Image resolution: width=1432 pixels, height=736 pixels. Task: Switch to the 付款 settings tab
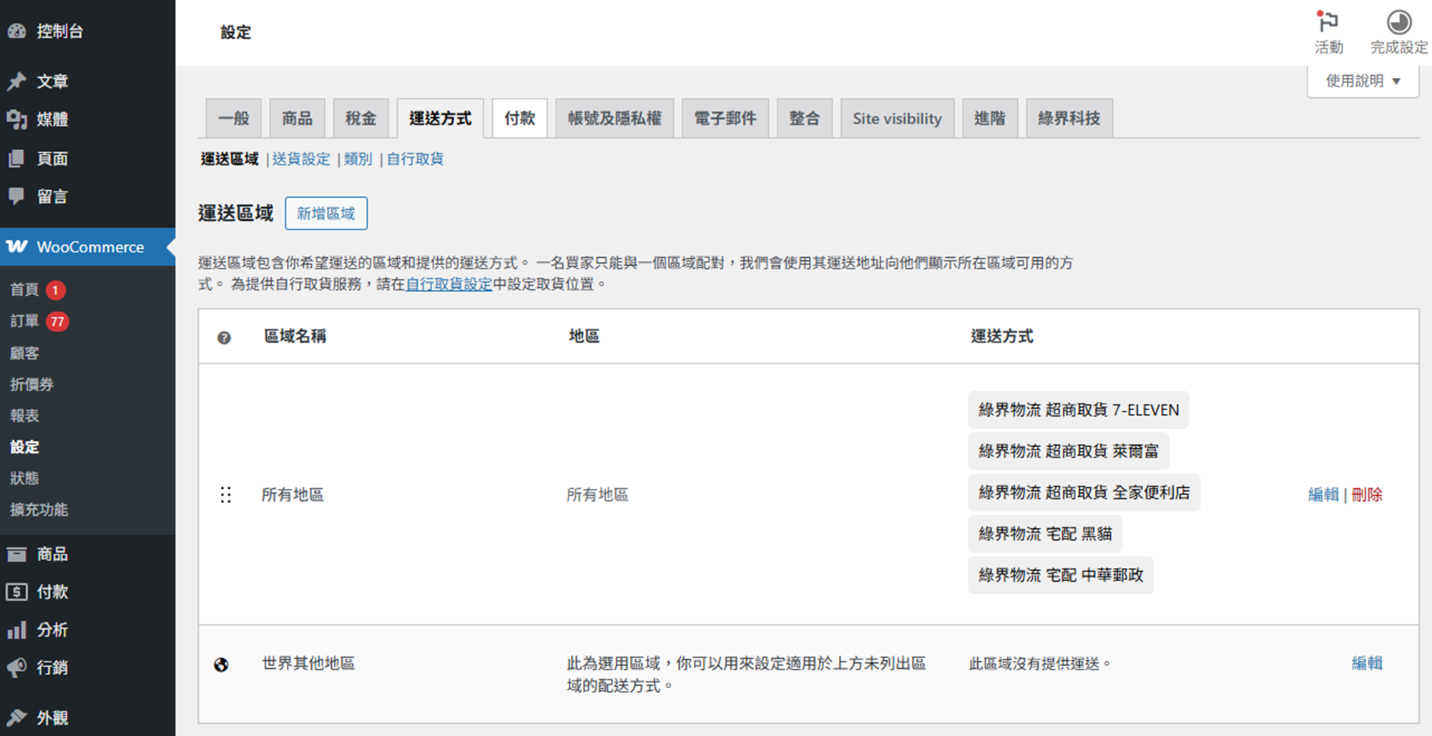[519, 118]
